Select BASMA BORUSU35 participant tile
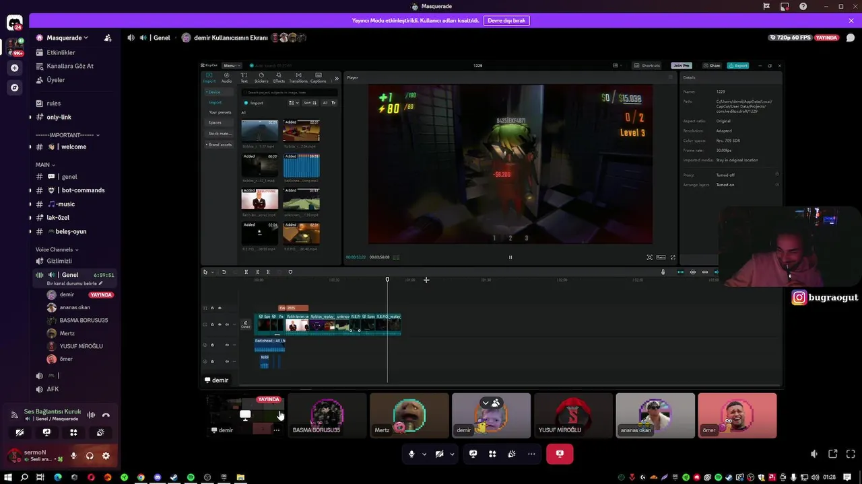This screenshot has width=862, height=484. pyautogui.click(x=327, y=415)
